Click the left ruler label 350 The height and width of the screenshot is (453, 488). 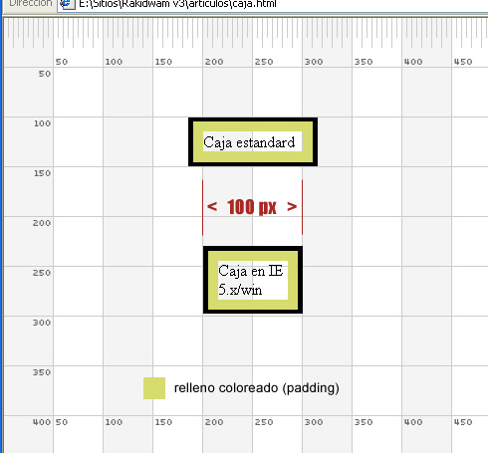click(x=42, y=372)
